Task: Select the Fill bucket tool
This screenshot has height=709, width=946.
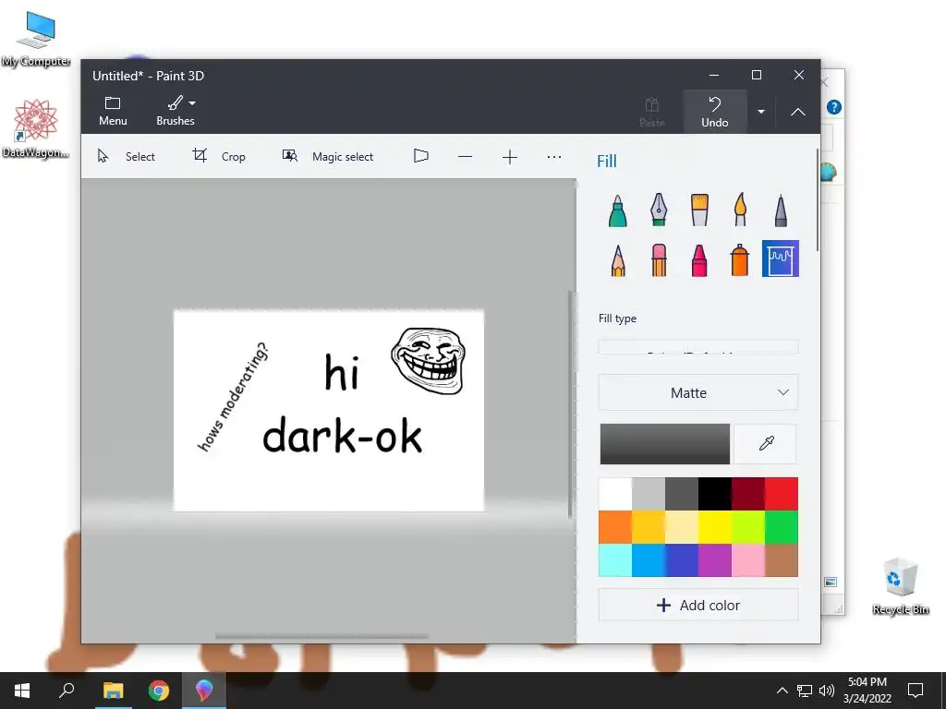Action: click(780, 258)
